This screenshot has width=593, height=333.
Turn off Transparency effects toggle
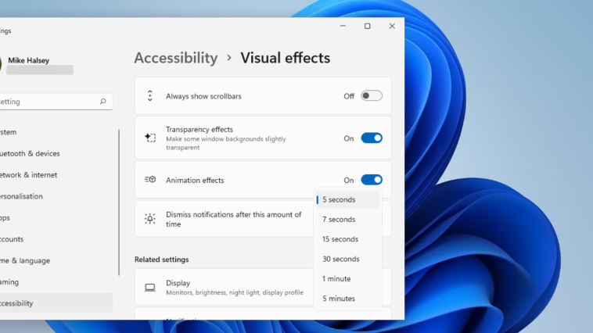click(372, 138)
